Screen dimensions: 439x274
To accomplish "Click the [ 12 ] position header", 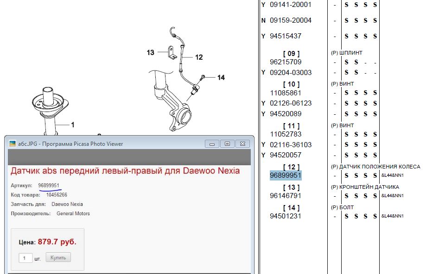I will (x=291, y=167).
